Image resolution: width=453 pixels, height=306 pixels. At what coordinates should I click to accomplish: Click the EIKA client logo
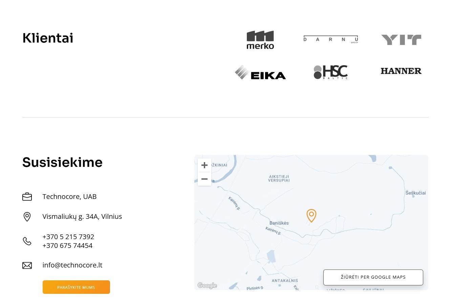[x=260, y=73]
